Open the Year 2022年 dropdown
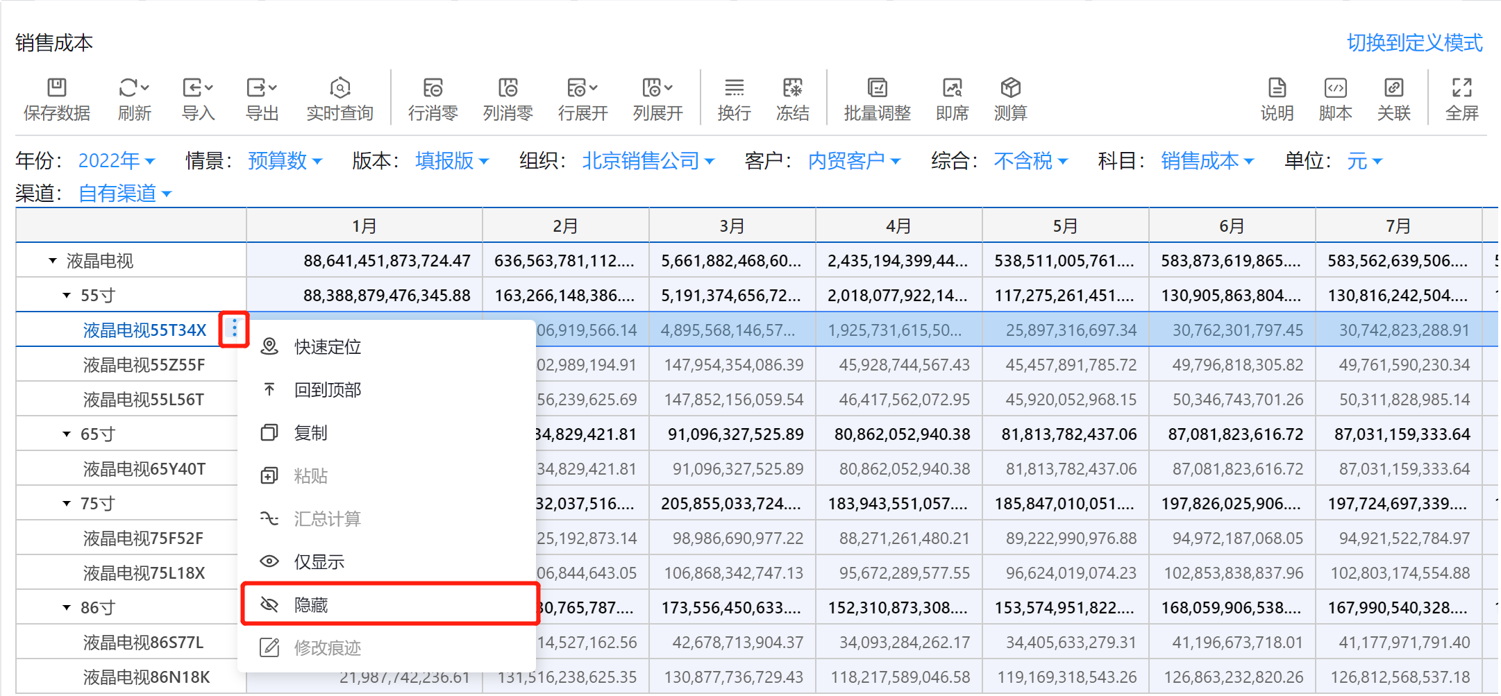 coord(116,161)
